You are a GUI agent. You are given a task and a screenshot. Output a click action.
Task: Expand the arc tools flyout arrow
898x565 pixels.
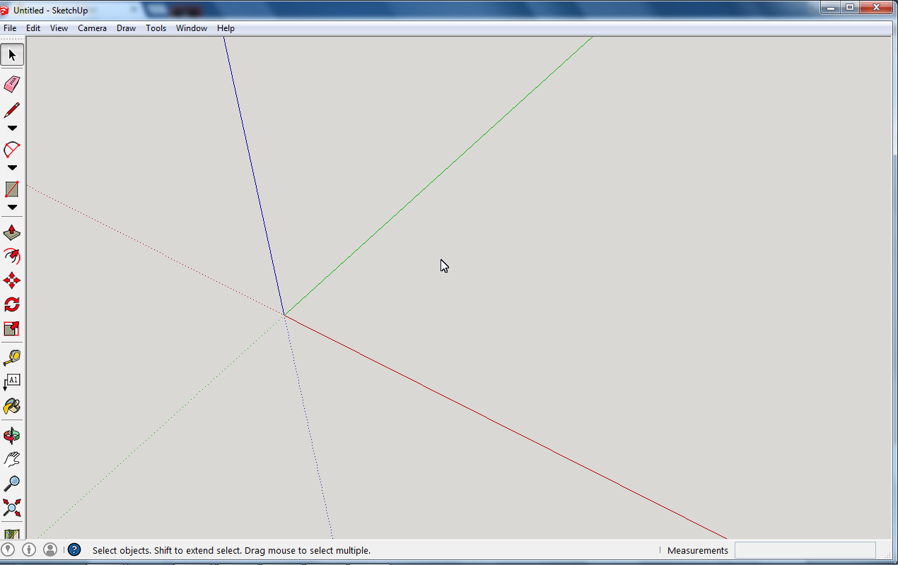pos(12,167)
